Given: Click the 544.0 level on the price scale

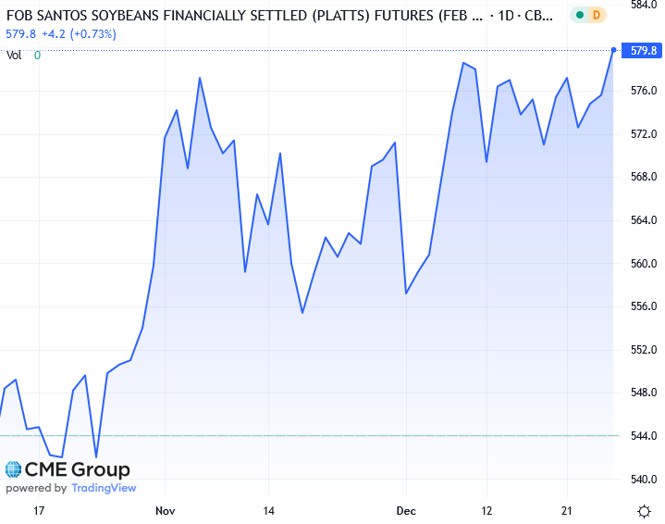Looking at the screenshot, I should 643,436.
